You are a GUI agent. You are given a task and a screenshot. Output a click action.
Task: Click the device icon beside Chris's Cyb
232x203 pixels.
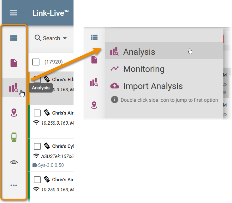click(47, 146)
